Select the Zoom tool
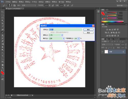The height and width of the screenshot is (99, 128). (x=3, y=68)
